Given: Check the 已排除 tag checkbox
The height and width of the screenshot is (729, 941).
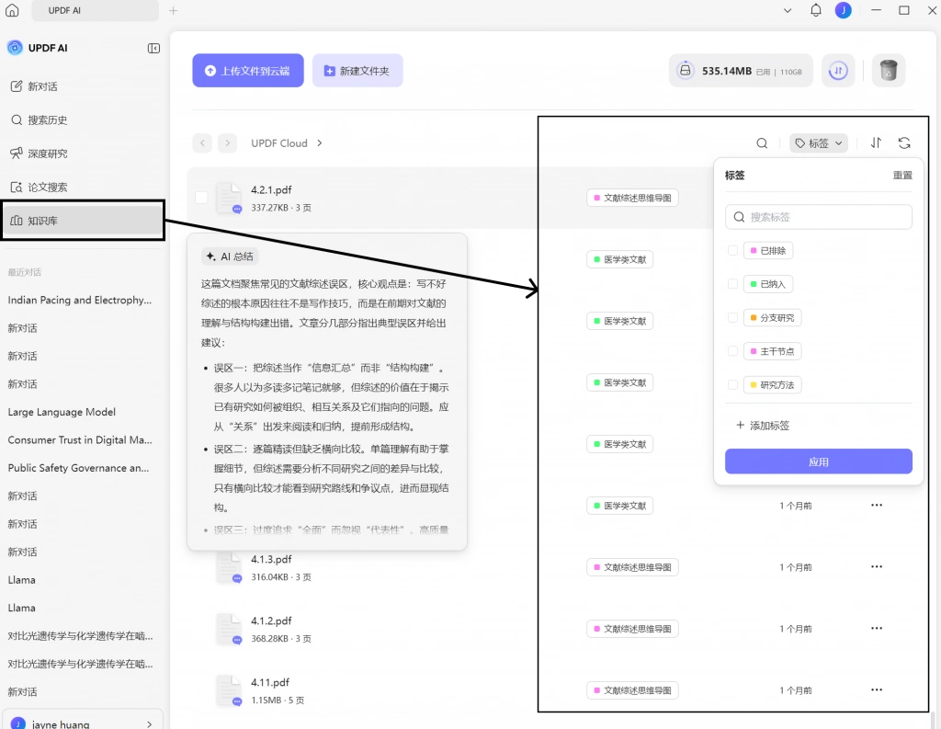Looking at the screenshot, I should (x=732, y=250).
